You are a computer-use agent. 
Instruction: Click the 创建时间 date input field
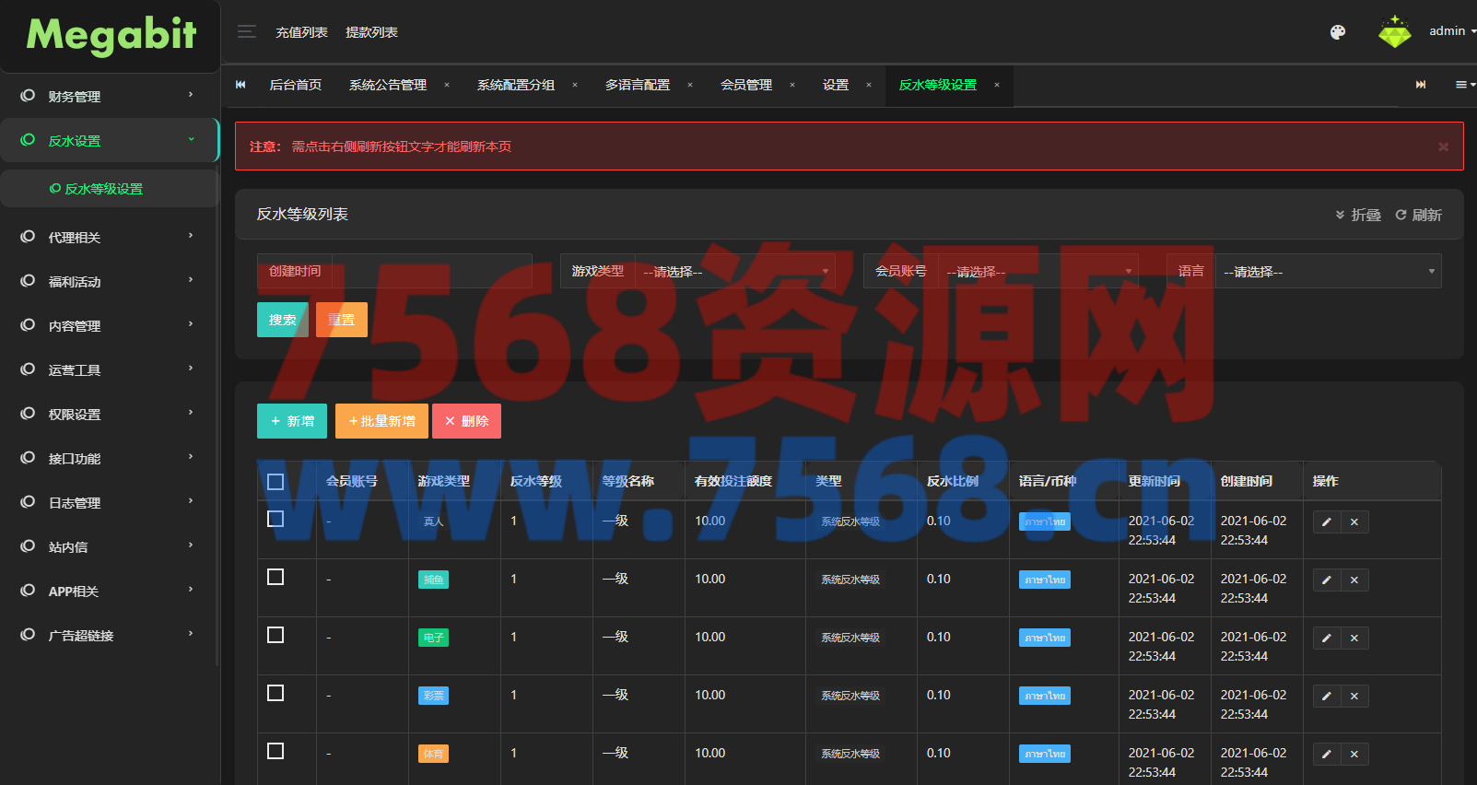(x=430, y=272)
